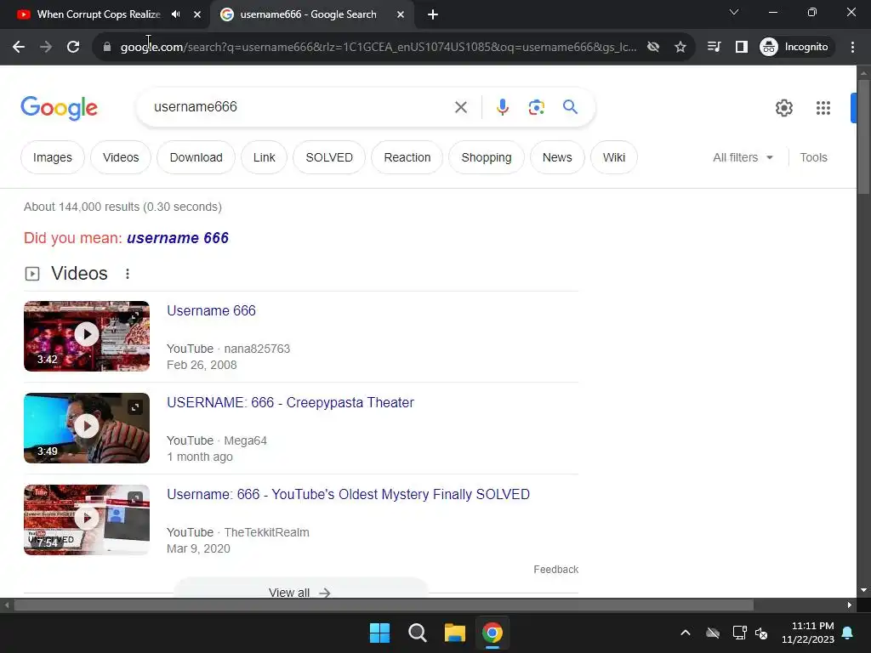
Task: Click the horizontal scrollbar thumb
Action: click(x=384, y=605)
